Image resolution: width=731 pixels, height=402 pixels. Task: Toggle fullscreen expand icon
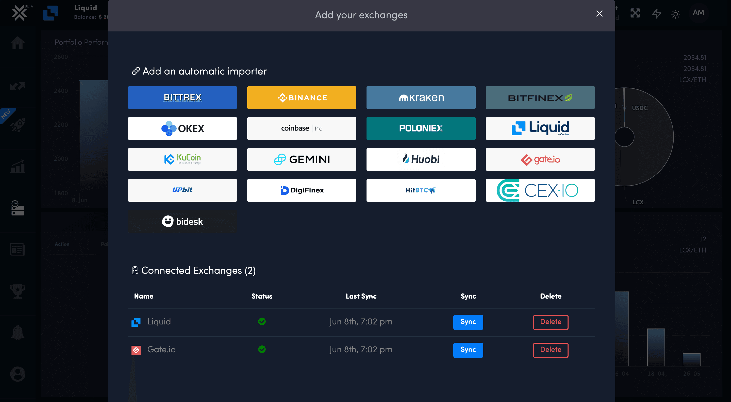[x=635, y=13]
